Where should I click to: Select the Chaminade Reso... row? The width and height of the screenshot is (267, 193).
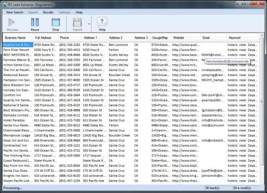coord(131,130)
